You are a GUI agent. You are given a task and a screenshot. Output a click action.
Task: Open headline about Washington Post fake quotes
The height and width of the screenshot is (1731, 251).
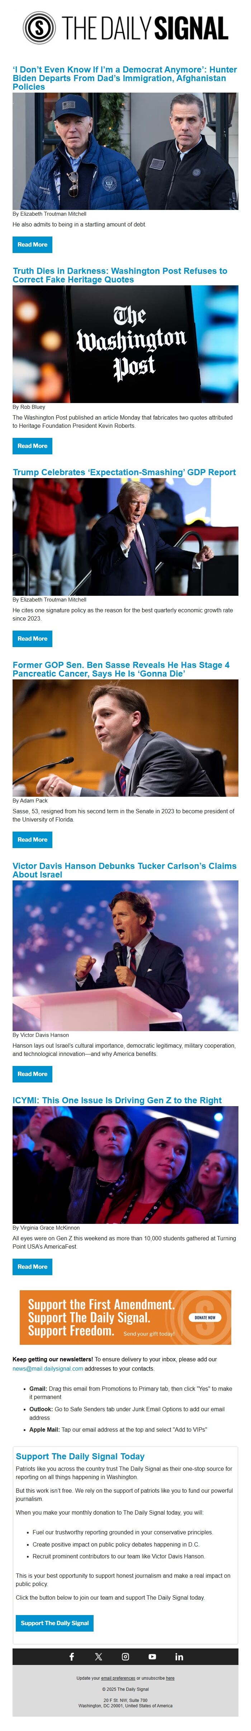[x=120, y=275]
